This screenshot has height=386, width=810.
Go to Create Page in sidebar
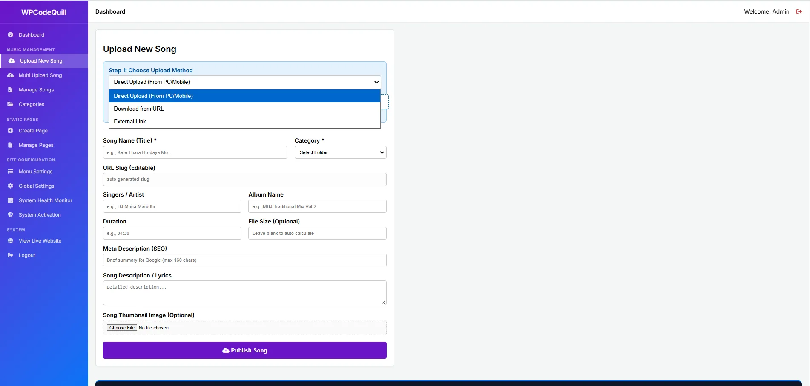pyautogui.click(x=33, y=131)
